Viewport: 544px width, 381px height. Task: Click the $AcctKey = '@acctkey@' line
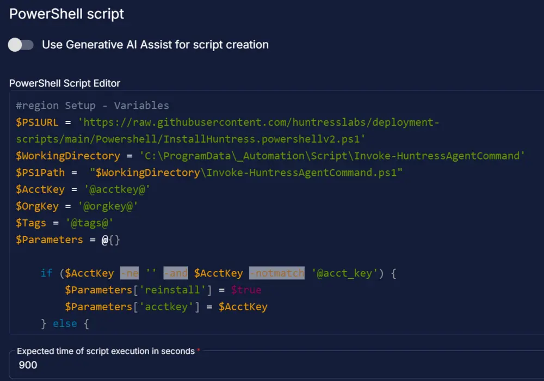click(83, 189)
